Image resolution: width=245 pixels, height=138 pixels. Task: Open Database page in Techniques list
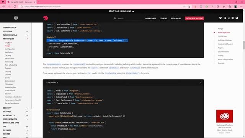click(8, 43)
